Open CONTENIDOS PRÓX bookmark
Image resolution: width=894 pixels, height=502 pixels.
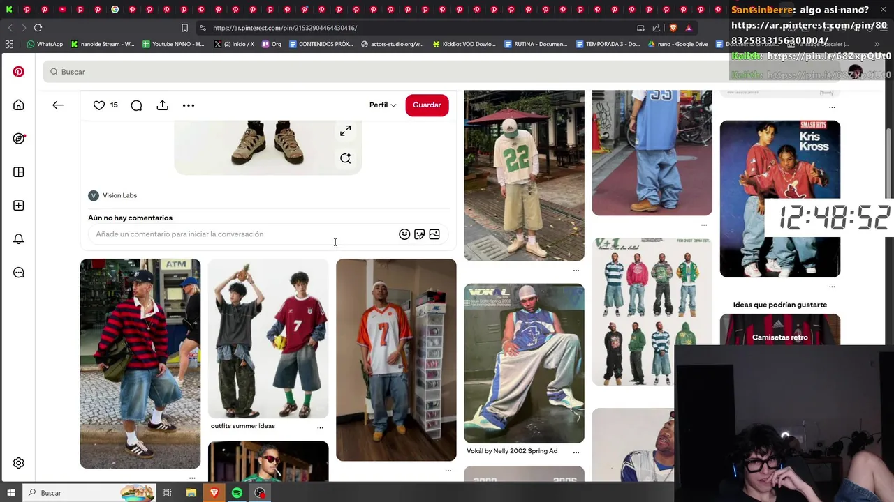click(321, 44)
